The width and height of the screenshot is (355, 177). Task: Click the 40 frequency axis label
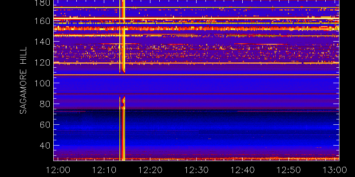point(45,146)
